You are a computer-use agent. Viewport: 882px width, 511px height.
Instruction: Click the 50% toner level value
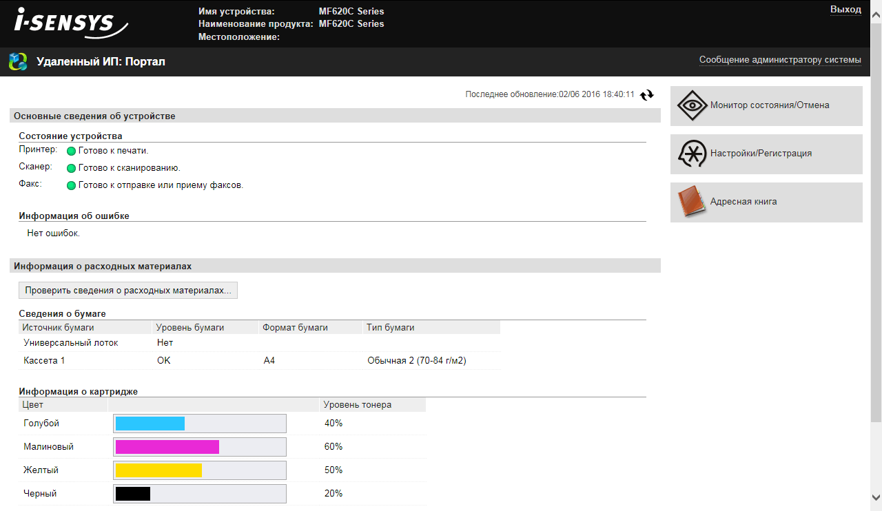pos(334,470)
